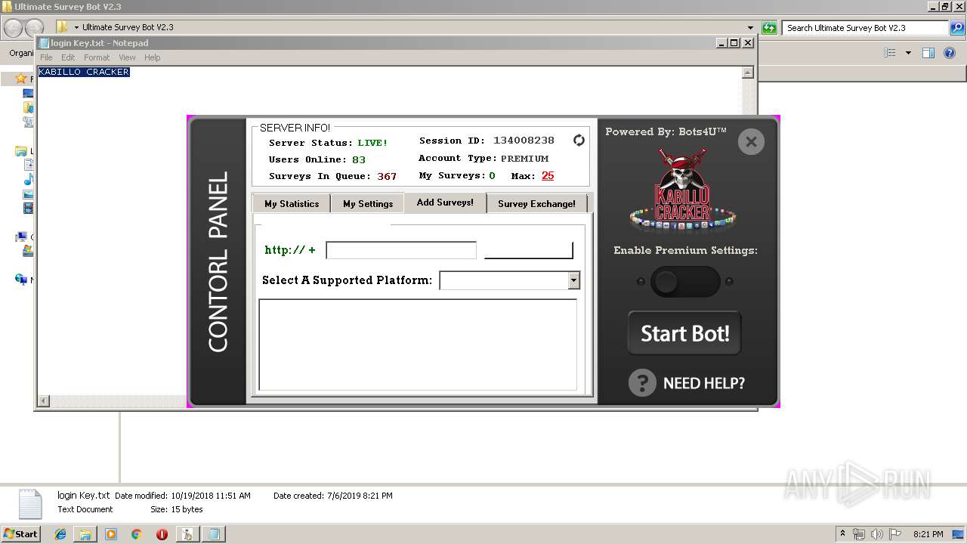967x544 pixels.
Task: Click the Search Ultimate Survey Bot field
Action: (x=867, y=28)
